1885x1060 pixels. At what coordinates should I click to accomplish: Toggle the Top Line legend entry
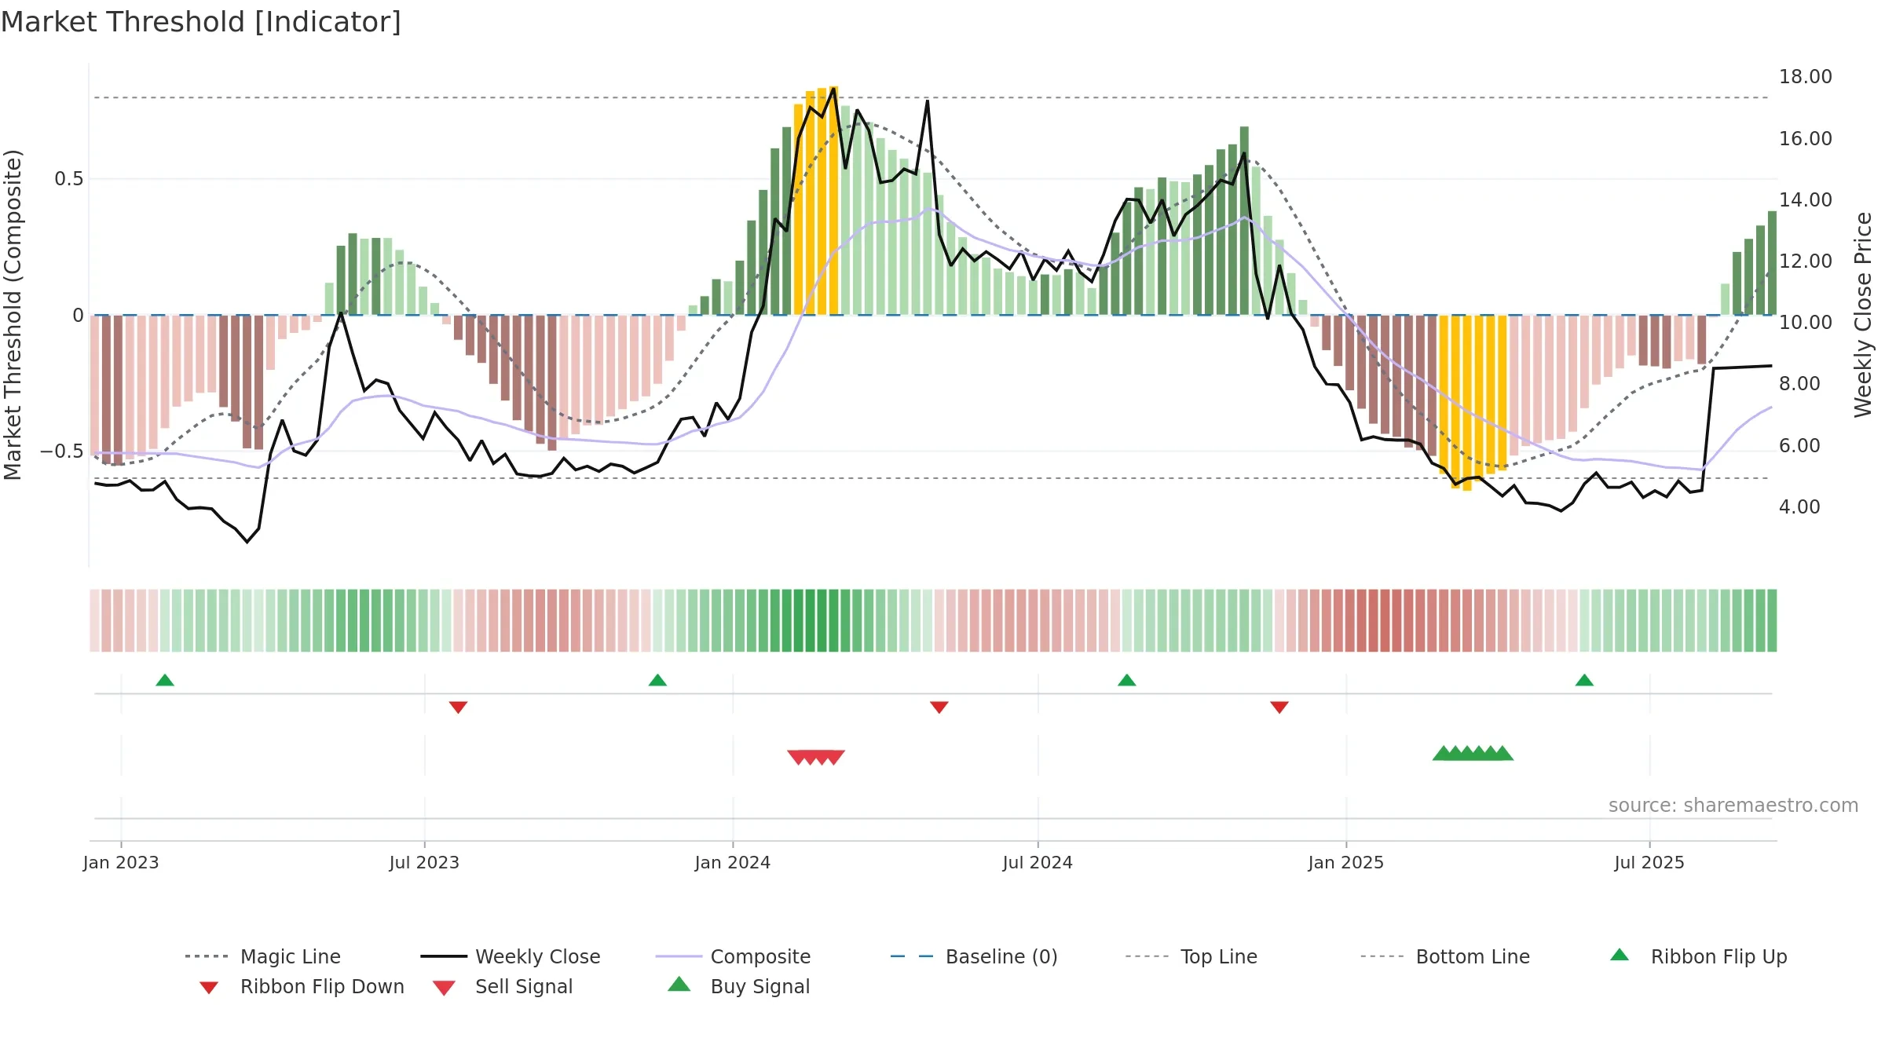click(x=1191, y=956)
